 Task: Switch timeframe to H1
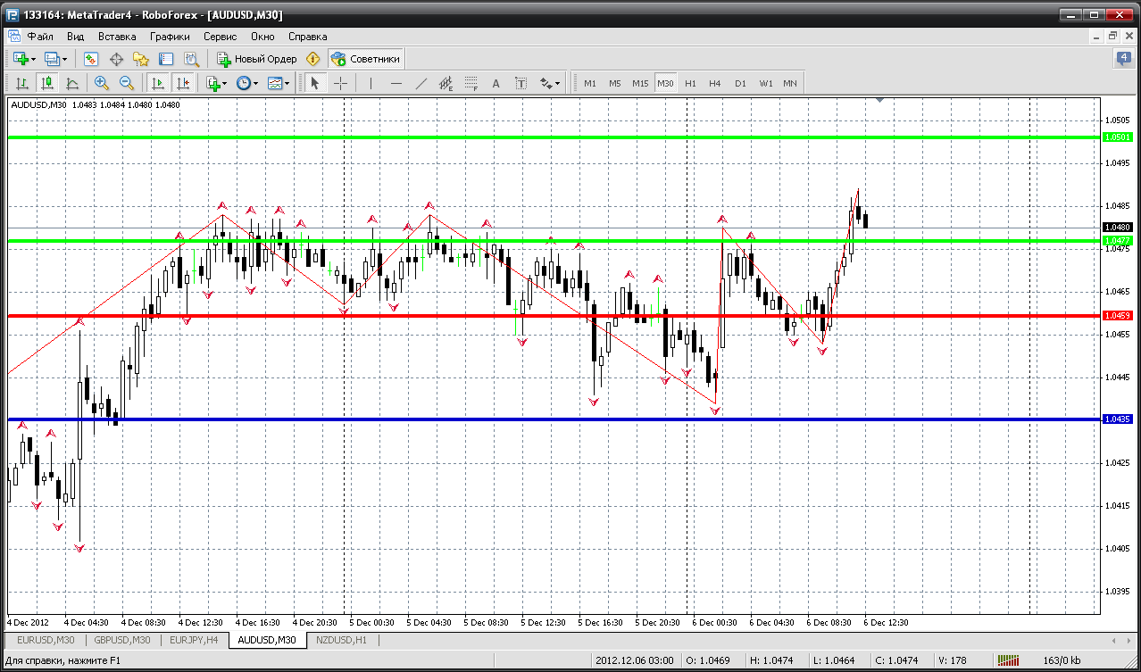(x=690, y=83)
